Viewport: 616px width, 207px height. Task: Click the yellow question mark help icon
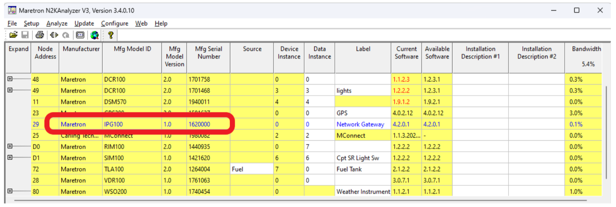tap(111, 35)
